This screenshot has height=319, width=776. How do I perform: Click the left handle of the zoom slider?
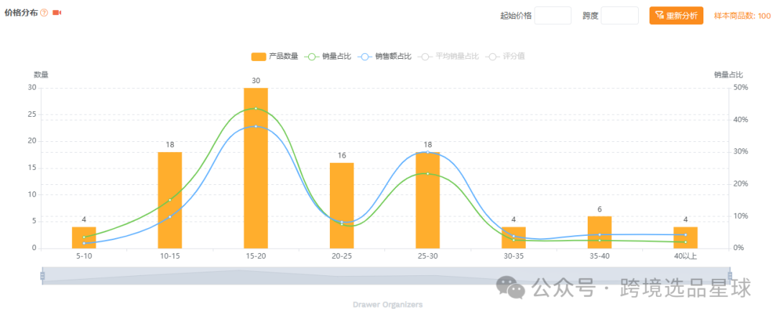pos(42,275)
